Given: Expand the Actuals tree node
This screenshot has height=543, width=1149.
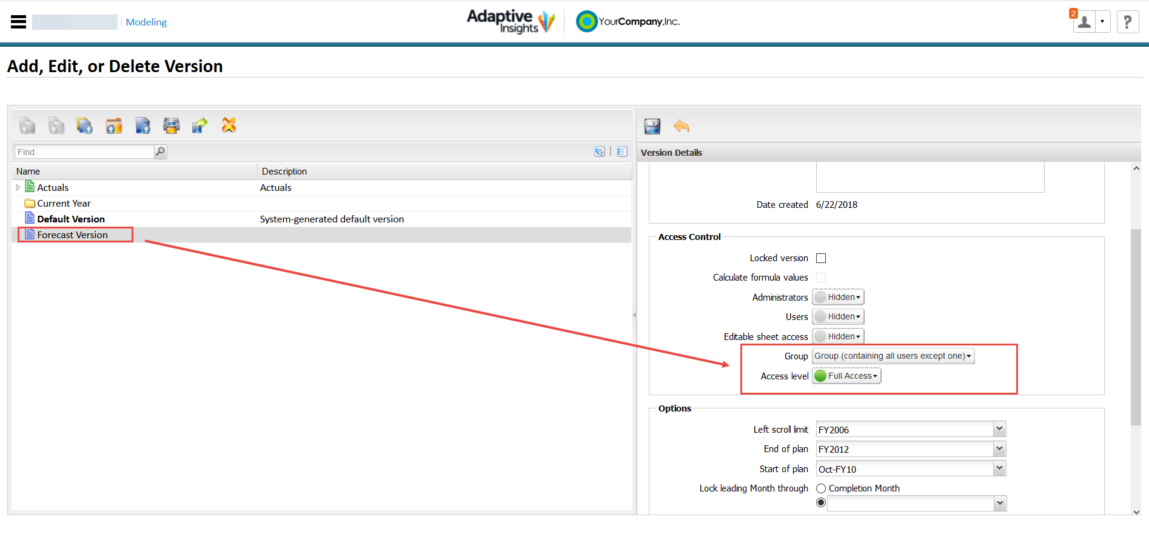Looking at the screenshot, I should (x=18, y=188).
